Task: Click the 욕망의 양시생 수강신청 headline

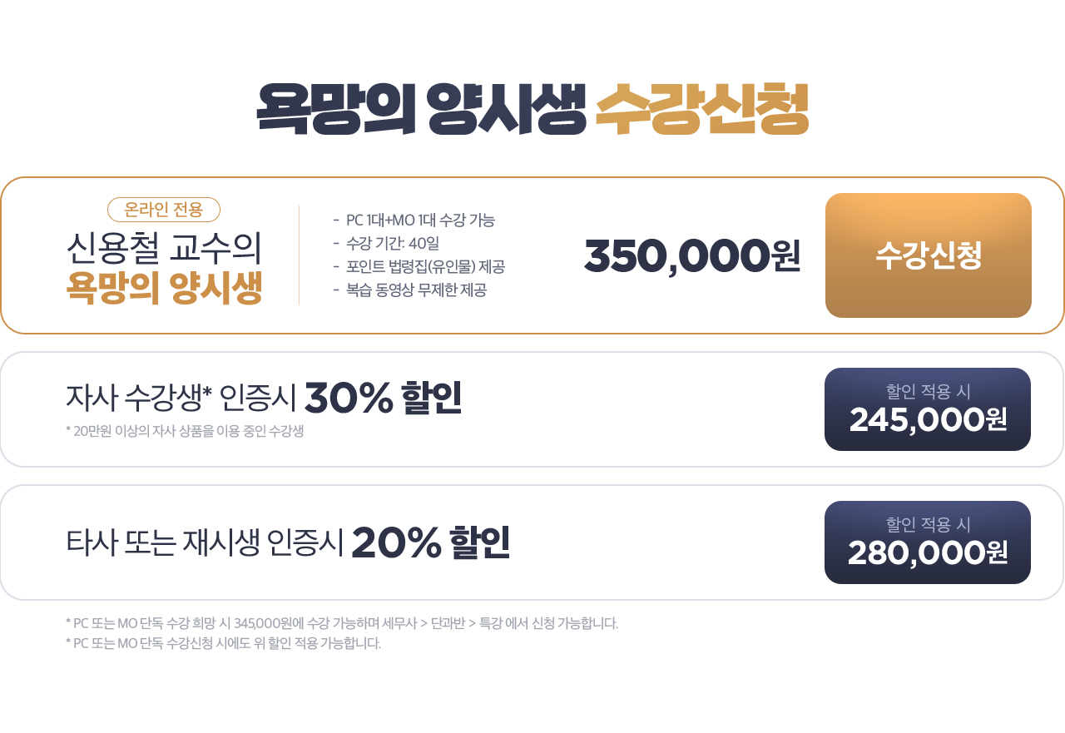Action: pyautogui.click(x=532, y=110)
